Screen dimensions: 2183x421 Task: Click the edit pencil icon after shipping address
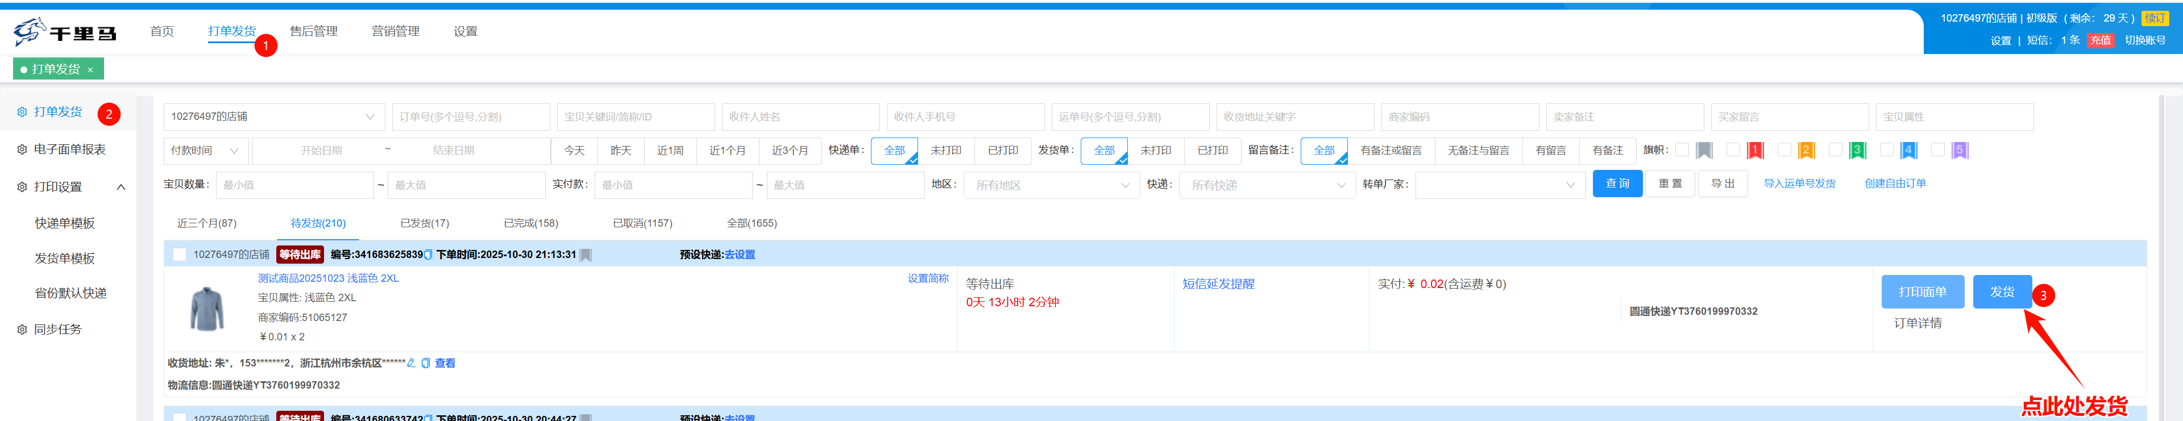click(412, 364)
